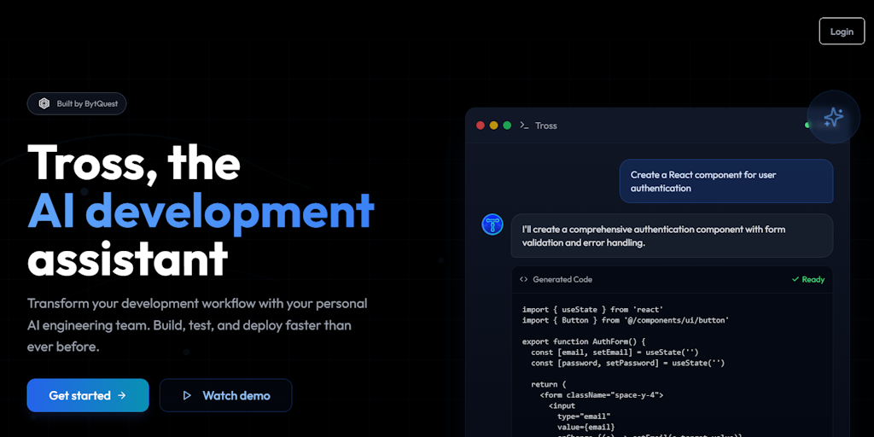
Task: Click the Get started button
Action: 88,395
